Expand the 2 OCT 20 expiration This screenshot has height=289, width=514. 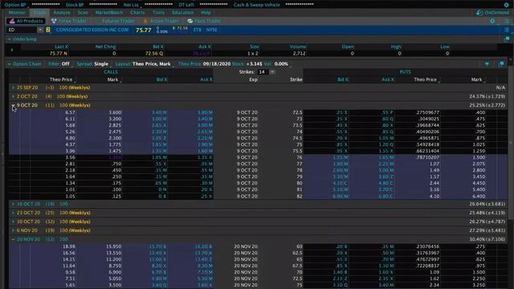click(x=13, y=96)
